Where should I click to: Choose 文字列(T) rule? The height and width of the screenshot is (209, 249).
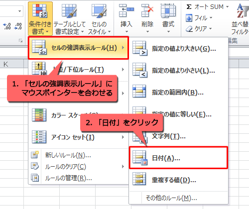(x=178, y=136)
